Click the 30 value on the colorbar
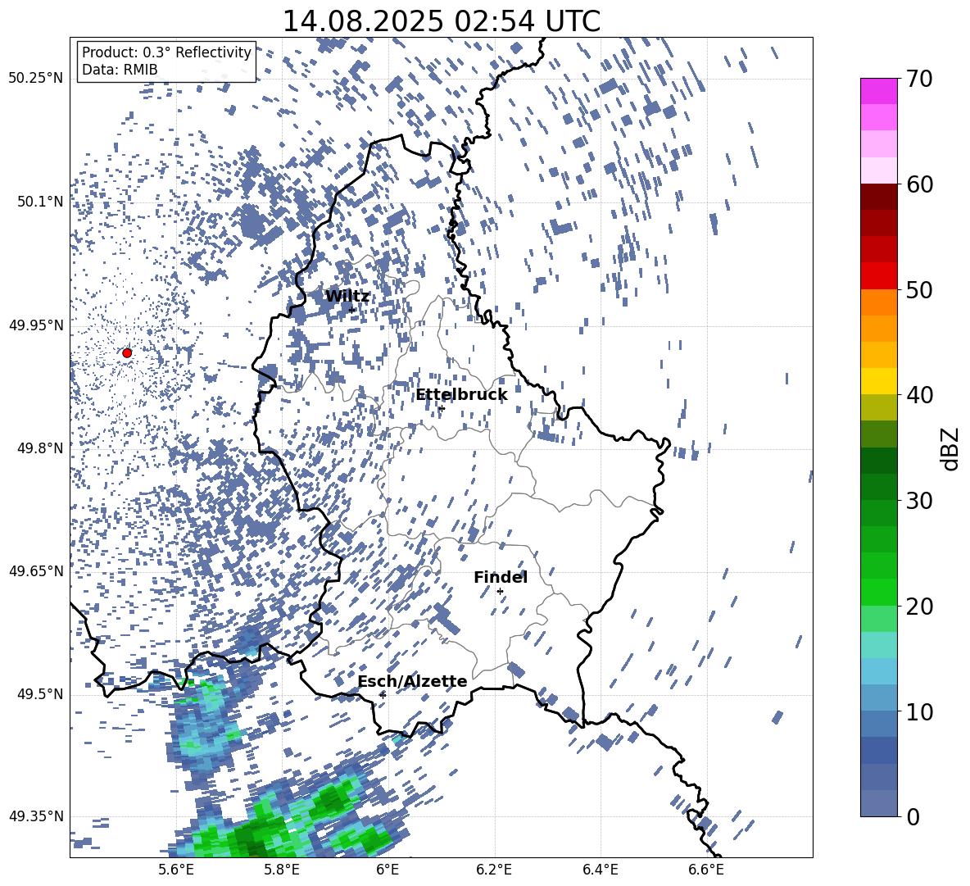This screenshot has width=970, height=886. click(918, 501)
